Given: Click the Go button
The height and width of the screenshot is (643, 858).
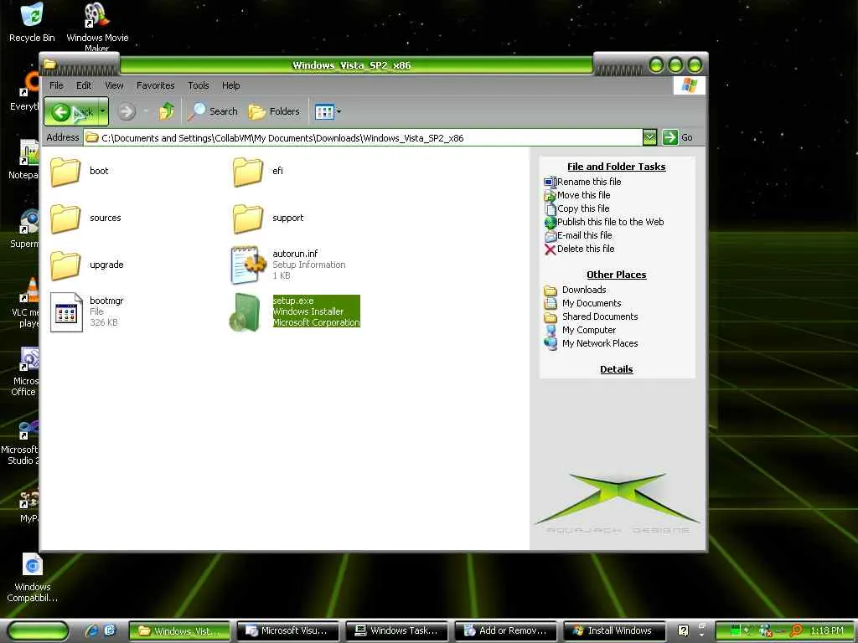Looking at the screenshot, I should tap(678, 138).
